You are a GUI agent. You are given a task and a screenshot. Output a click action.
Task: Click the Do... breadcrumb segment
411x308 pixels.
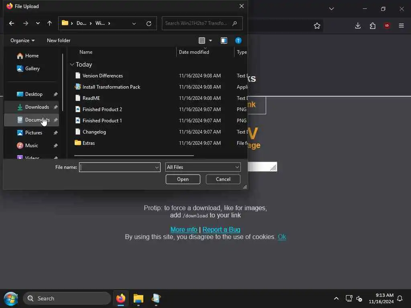click(81, 23)
